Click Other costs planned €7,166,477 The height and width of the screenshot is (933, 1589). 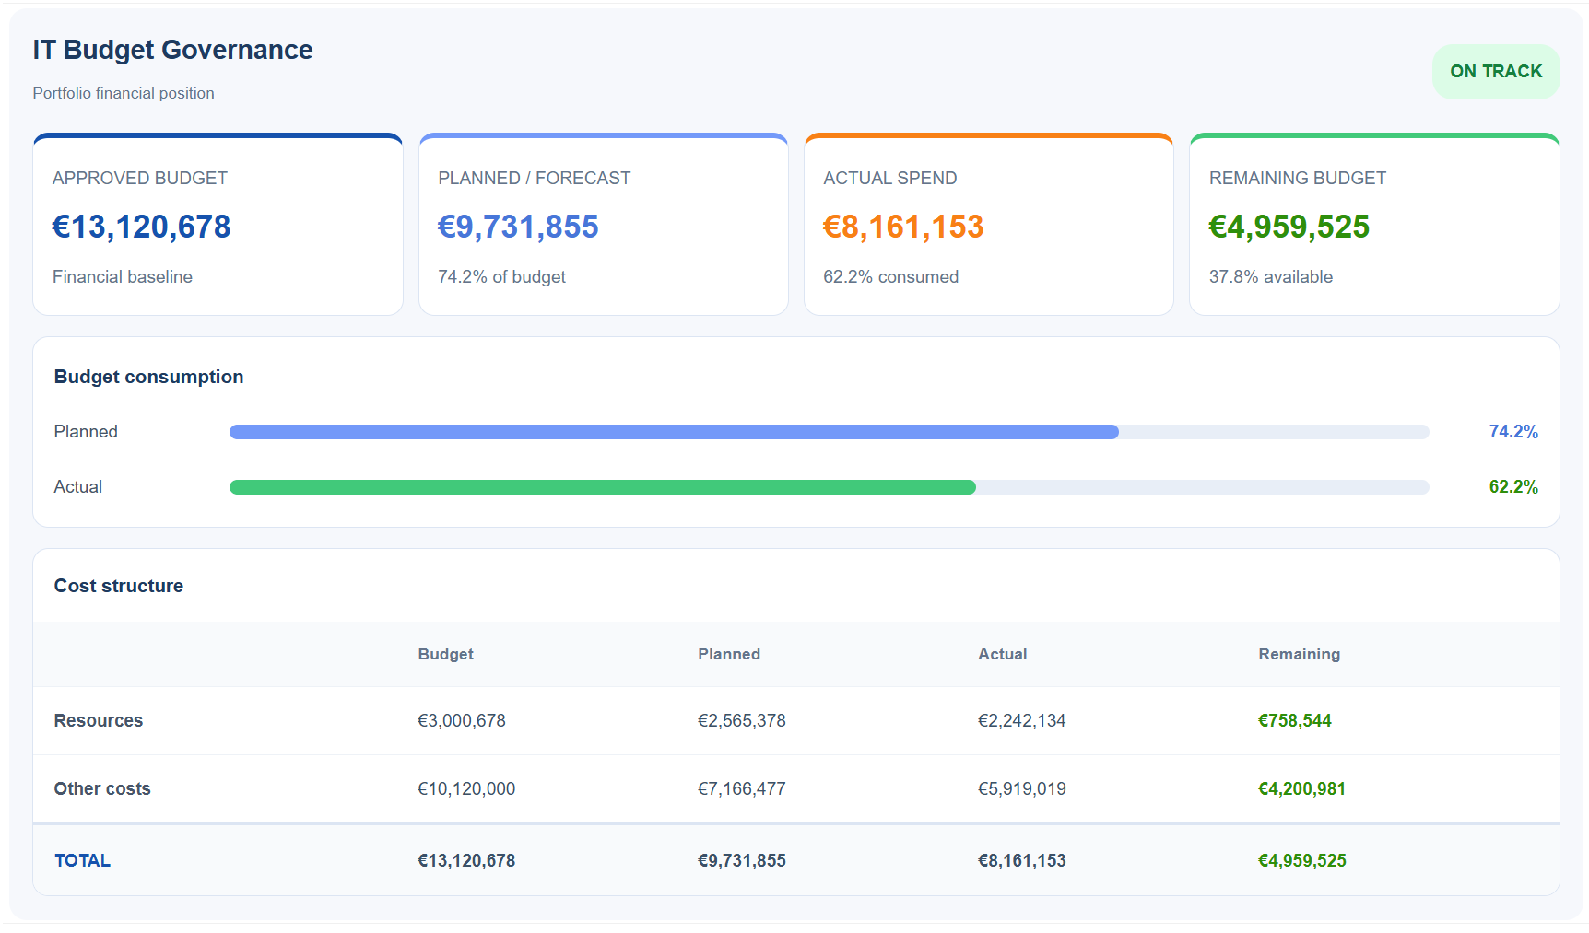(741, 788)
